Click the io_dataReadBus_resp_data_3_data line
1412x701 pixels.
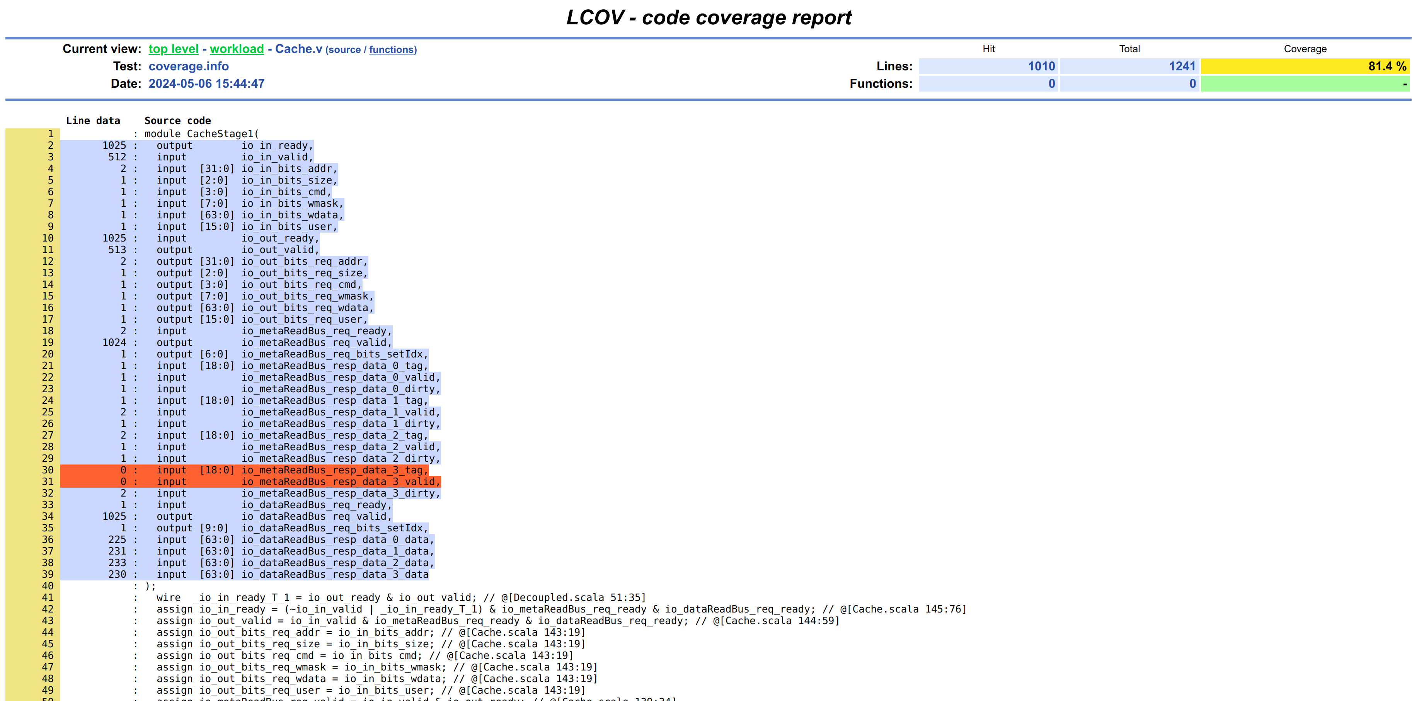tap(292, 574)
